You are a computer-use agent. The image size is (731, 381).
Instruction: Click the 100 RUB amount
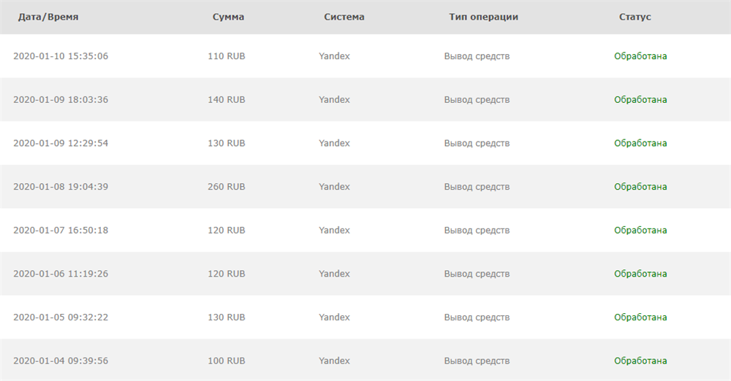[226, 361]
